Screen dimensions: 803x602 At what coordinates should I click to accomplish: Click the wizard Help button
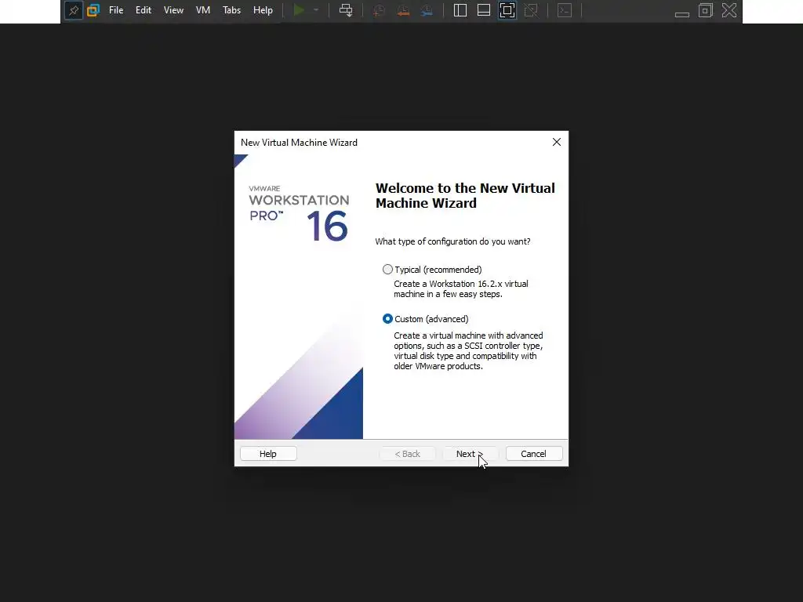[268, 454]
